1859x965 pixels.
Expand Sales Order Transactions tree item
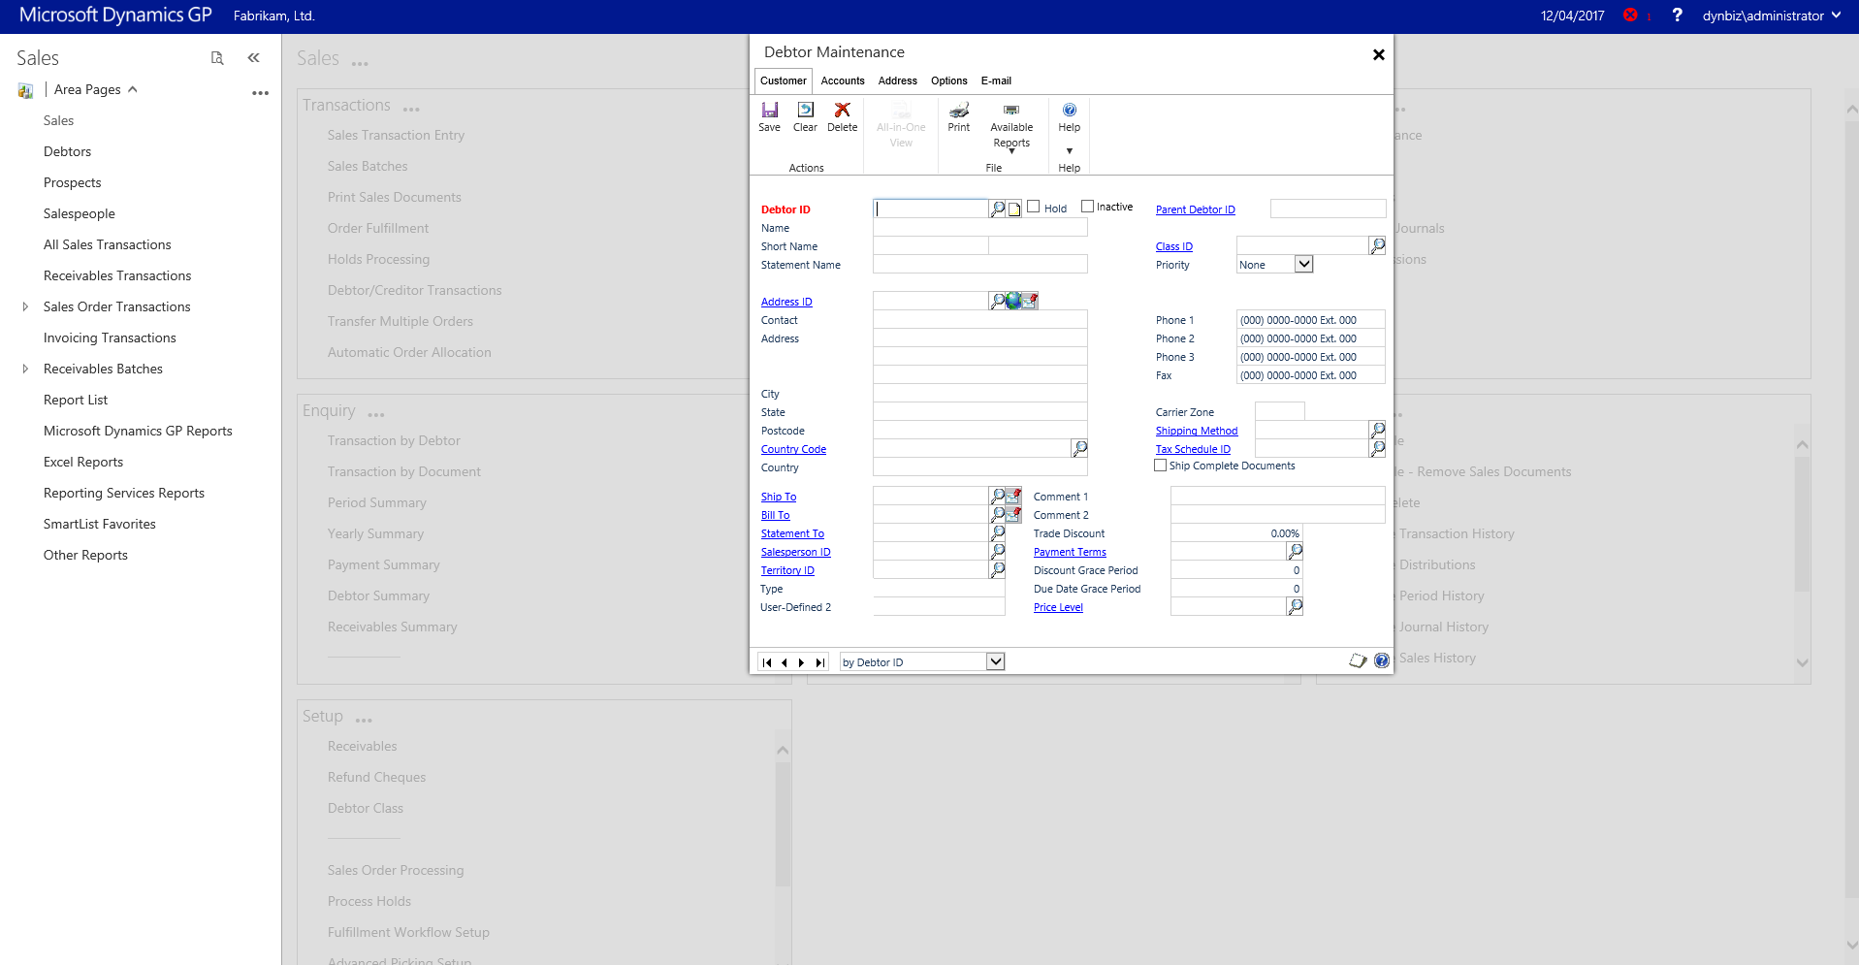(25, 306)
